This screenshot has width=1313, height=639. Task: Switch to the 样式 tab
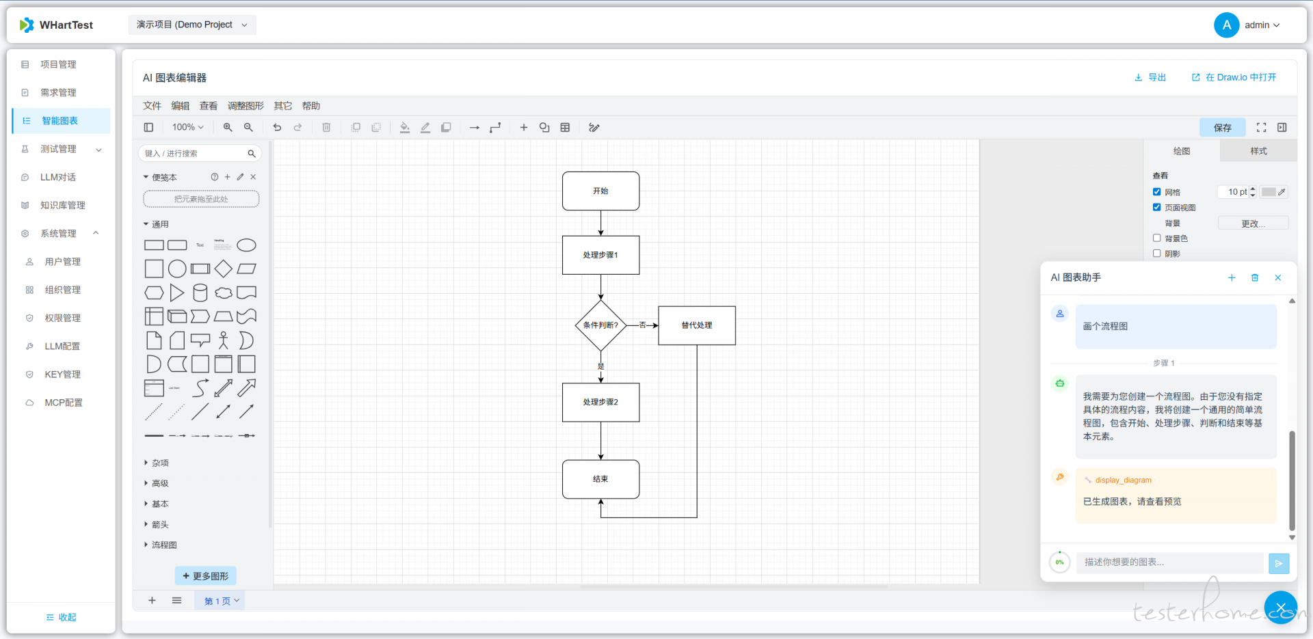click(x=1258, y=151)
